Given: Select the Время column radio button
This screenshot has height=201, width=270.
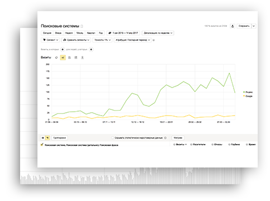Looking at the screenshot, I should click(247, 145).
